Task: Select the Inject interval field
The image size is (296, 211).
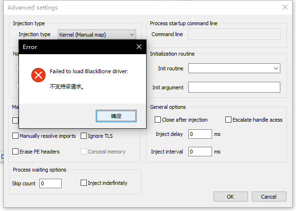Action: [x=200, y=152]
